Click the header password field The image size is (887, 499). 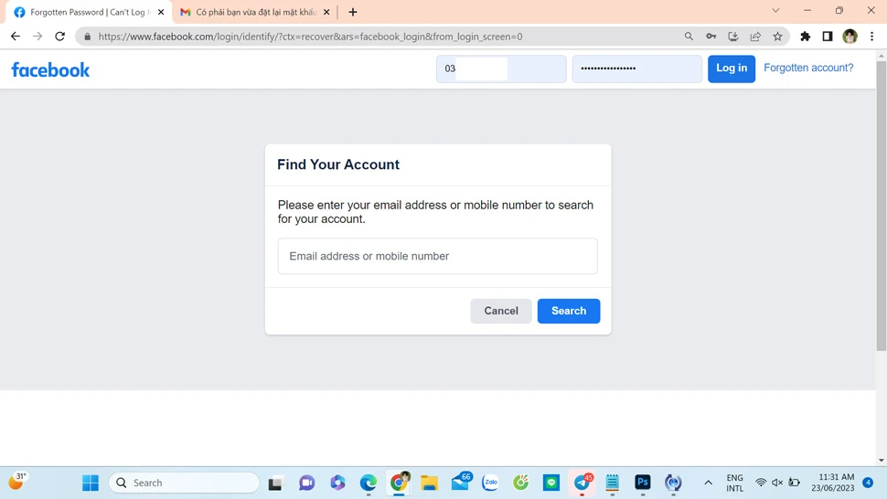tap(637, 69)
